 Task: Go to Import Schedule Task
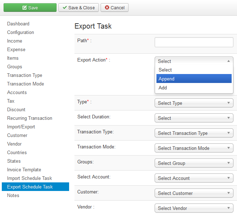29,178
